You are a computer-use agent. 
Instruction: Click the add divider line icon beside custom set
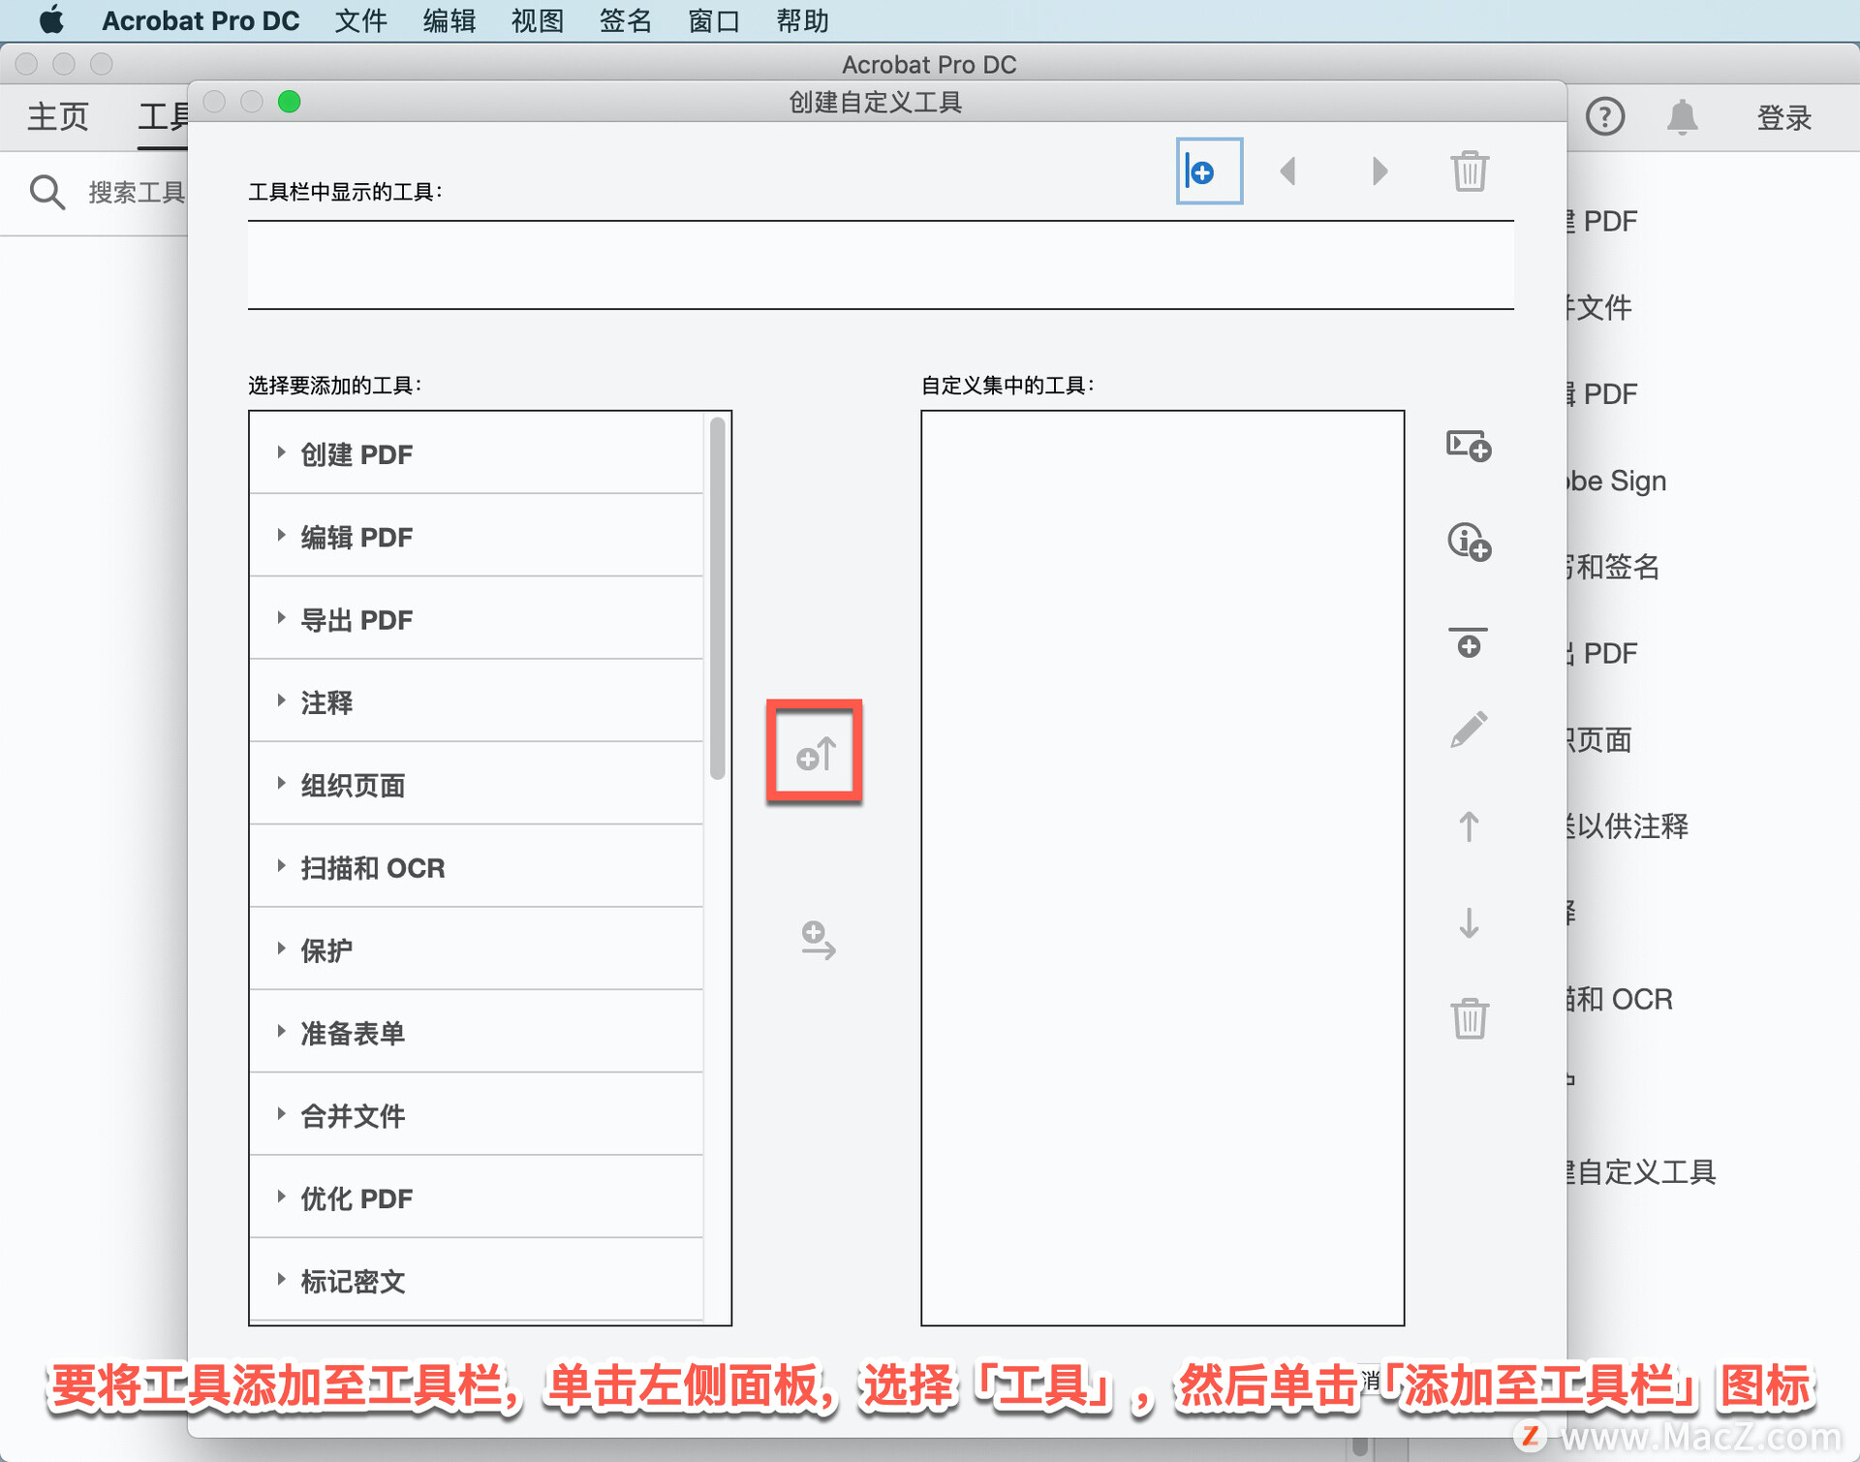tap(1469, 641)
